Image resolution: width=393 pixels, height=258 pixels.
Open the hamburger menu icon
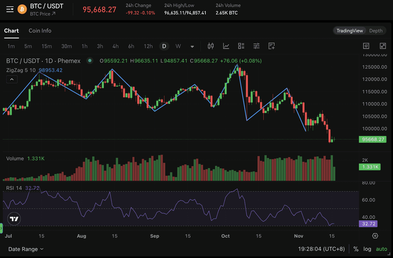10,9
